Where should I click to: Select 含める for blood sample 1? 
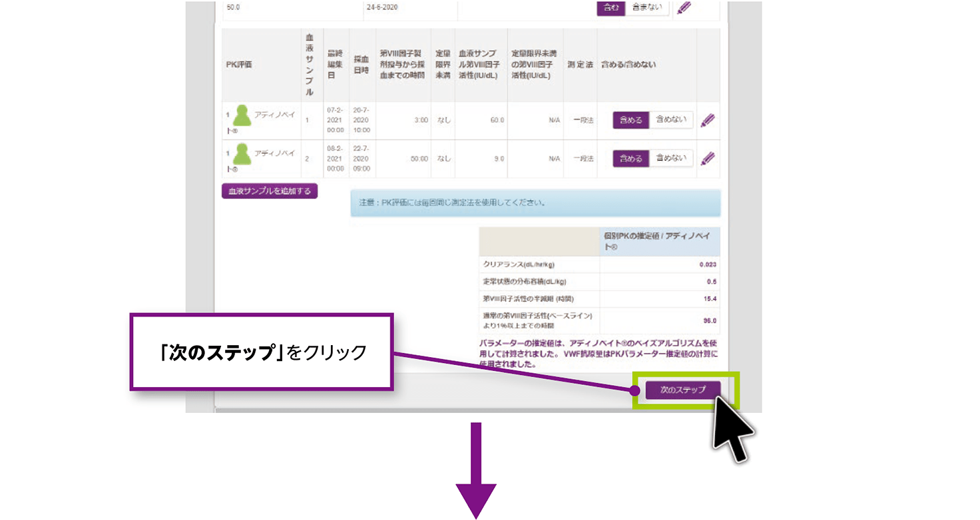(630, 120)
